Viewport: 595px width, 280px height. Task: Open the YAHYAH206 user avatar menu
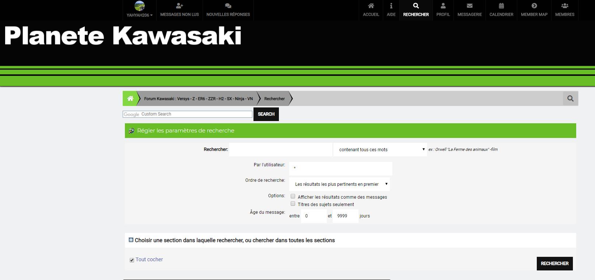[139, 10]
